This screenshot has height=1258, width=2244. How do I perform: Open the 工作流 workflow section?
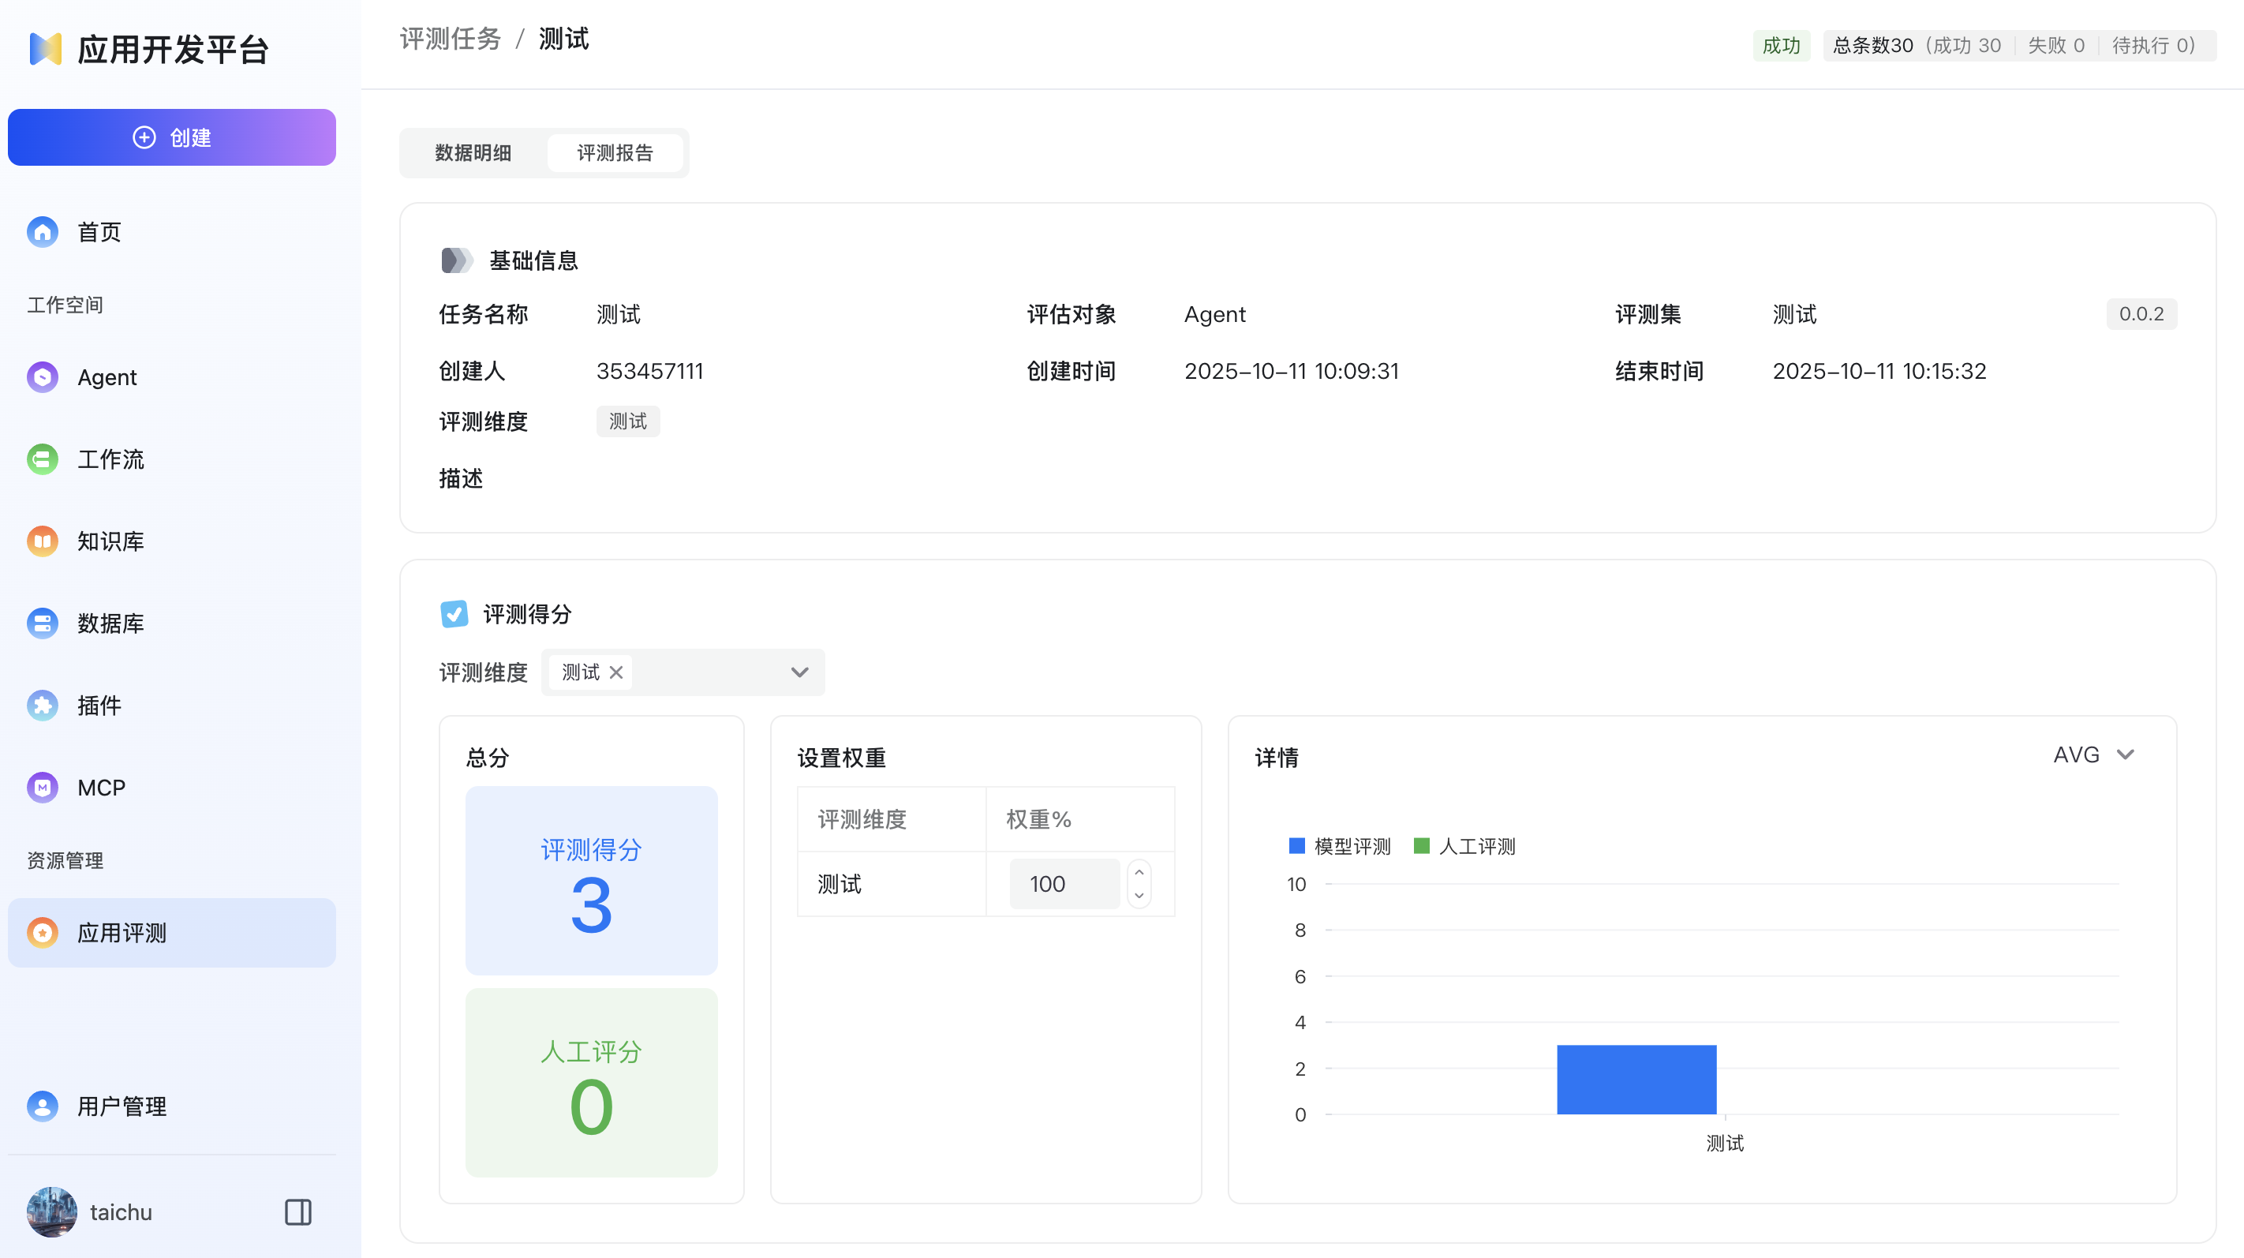coord(110,459)
